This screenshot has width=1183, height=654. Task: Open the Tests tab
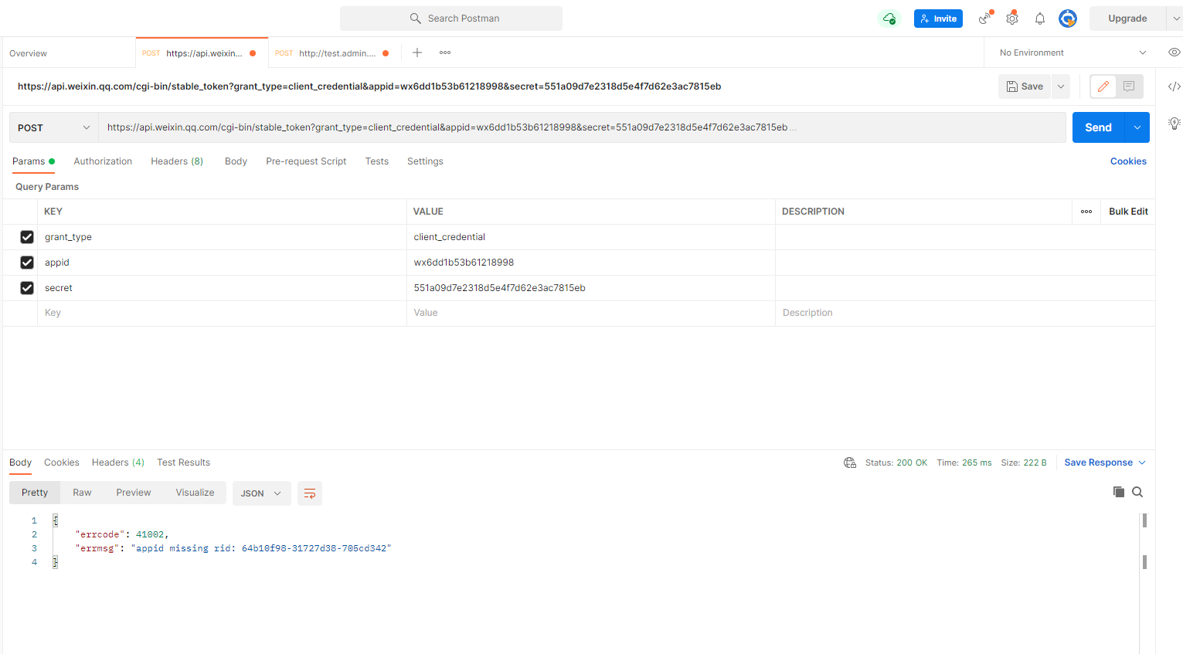click(377, 161)
